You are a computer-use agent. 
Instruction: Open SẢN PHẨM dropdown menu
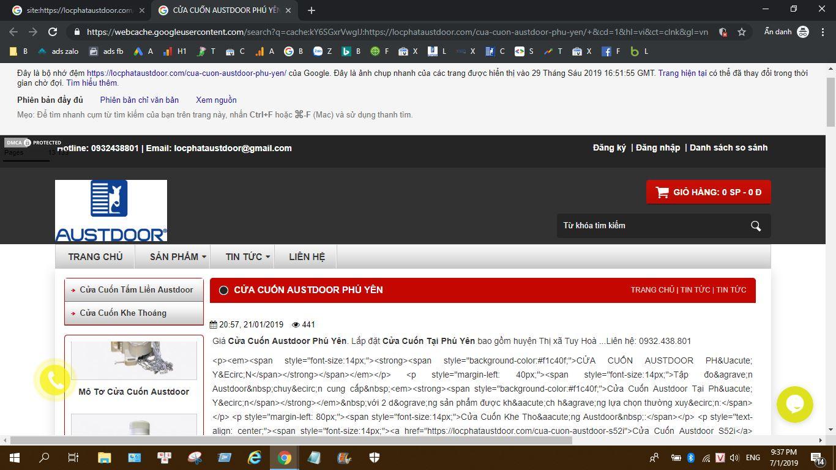tap(177, 256)
